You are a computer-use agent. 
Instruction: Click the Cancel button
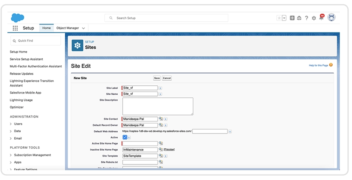pos(167,78)
